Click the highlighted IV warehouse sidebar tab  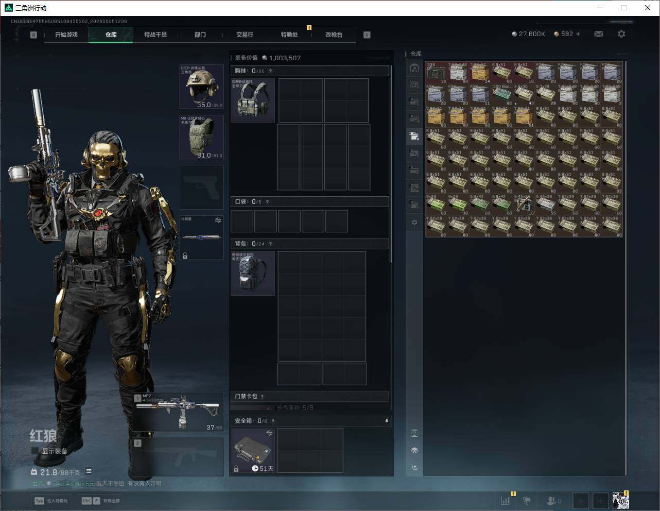(414, 135)
